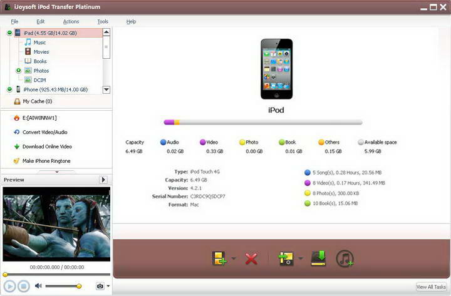
Task: Click the iPhone device icon
Action: pyautogui.click(x=18, y=89)
